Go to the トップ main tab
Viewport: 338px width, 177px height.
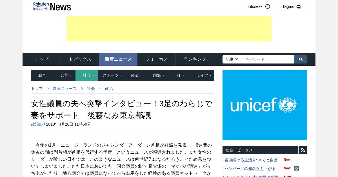(42, 59)
